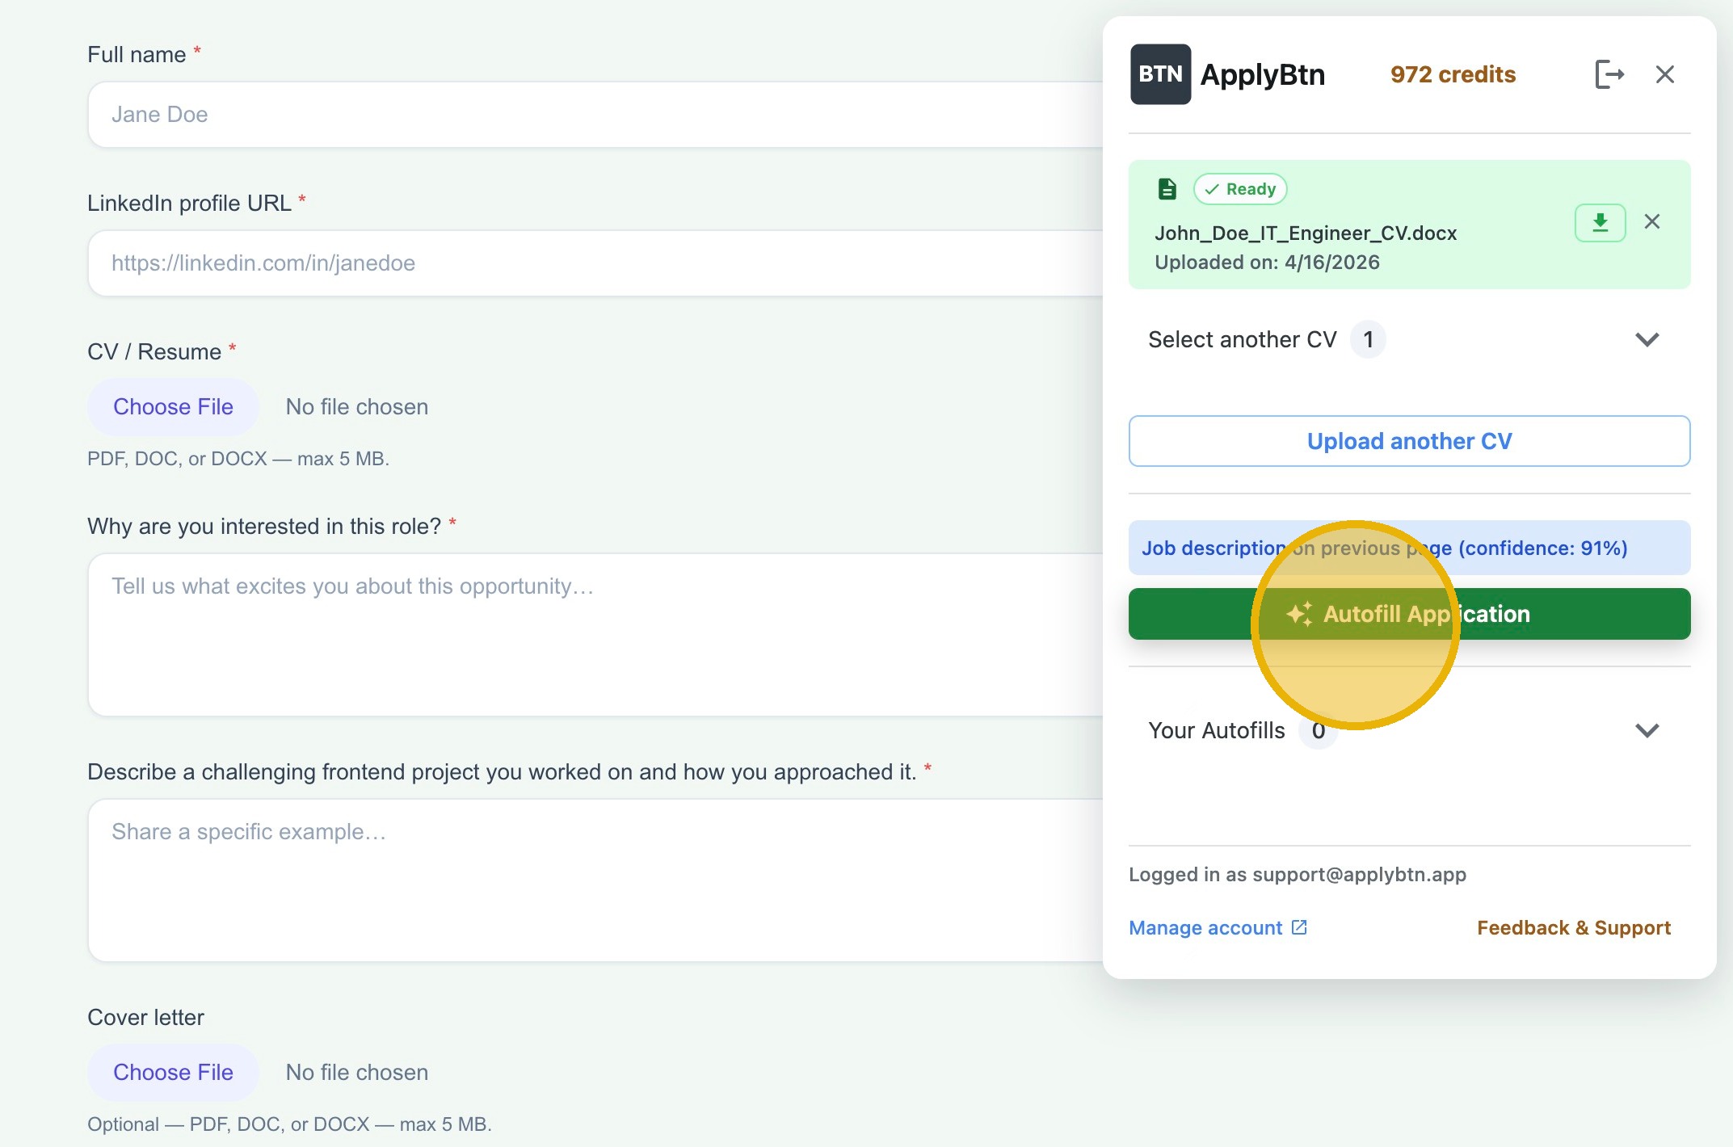Open Manage account
Image resolution: width=1733 pixels, height=1147 pixels.
[1204, 927]
